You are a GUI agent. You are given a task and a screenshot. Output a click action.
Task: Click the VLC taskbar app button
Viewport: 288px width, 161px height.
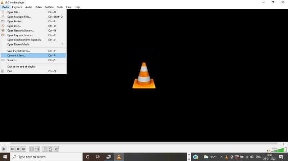pyautogui.click(x=119, y=157)
